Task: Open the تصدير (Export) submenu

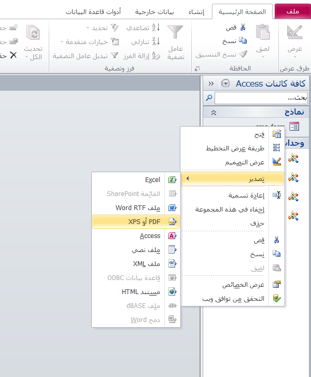Action: [x=232, y=178]
